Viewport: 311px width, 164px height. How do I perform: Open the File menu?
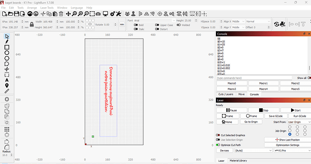[x=3, y=8]
